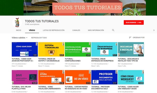Open the DIVI mejor plantilla thumbnail
The height and width of the screenshot is (93, 157).
tap(25, 77)
